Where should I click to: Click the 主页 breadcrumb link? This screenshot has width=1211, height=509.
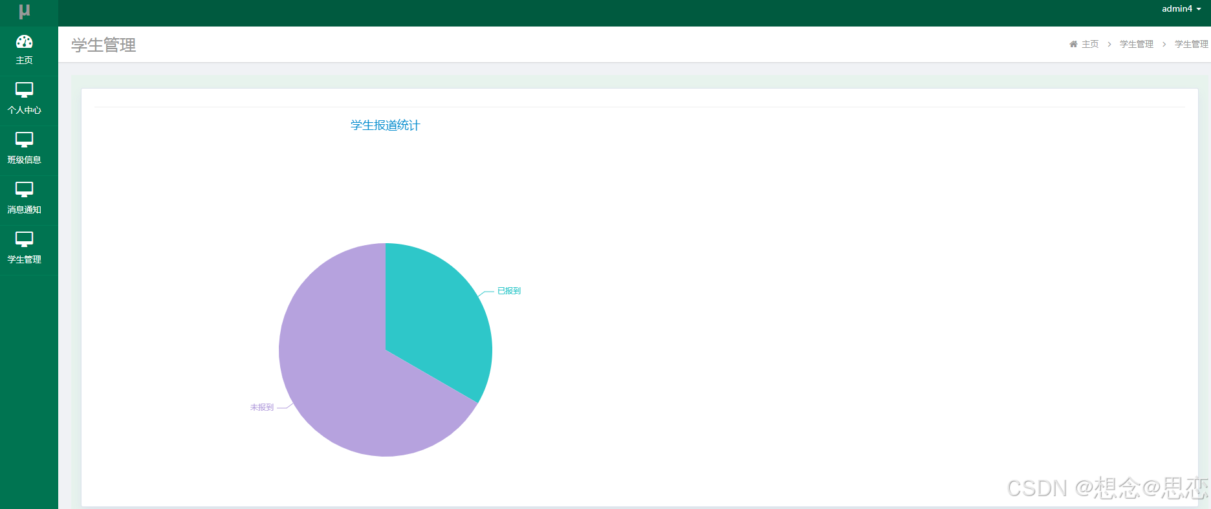pyautogui.click(x=1090, y=44)
